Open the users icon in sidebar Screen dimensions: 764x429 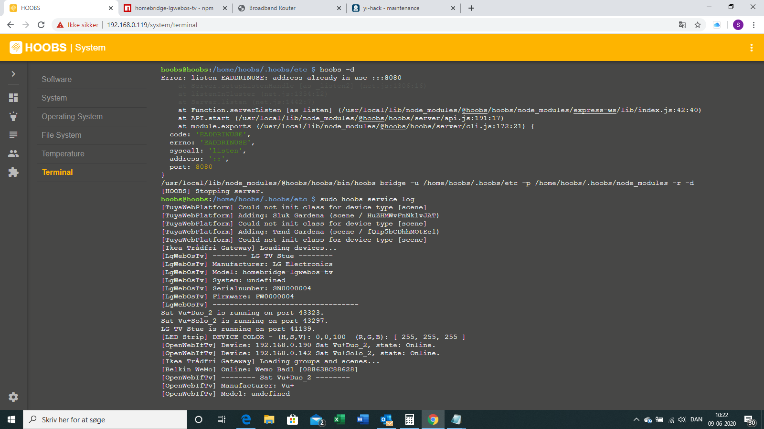[x=13, y=153]
